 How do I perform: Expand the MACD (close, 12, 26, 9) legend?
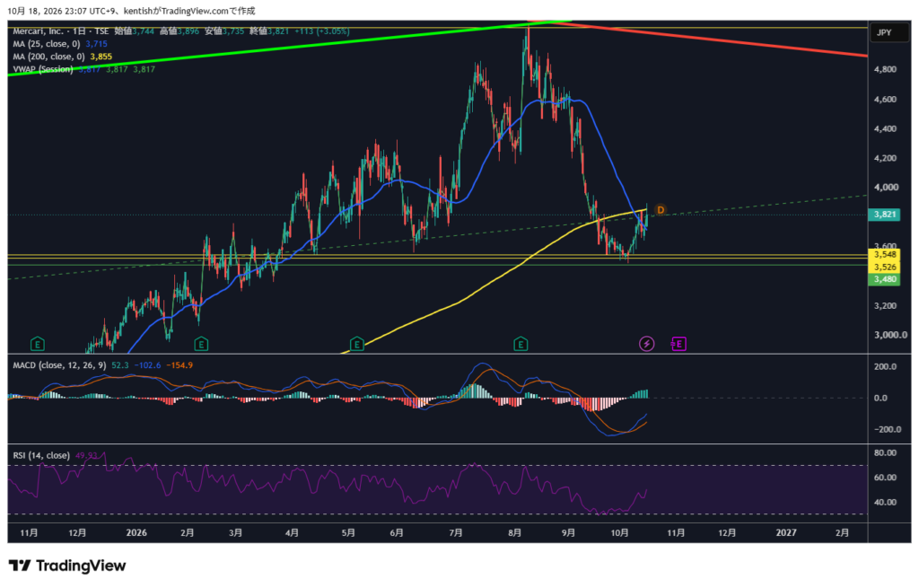[59, 365]
